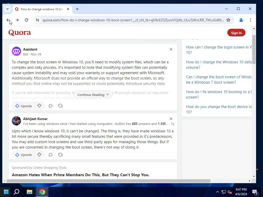Open a new tab with the plus button

(77, 9)
